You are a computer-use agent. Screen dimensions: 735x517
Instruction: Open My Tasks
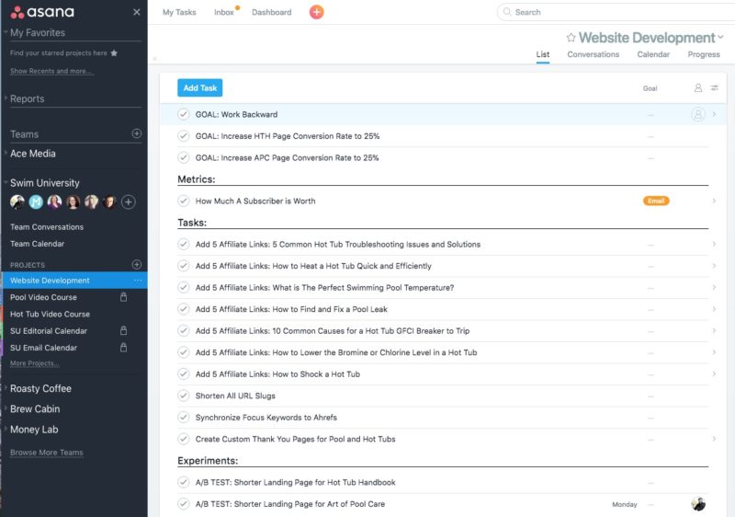[179, 12]
